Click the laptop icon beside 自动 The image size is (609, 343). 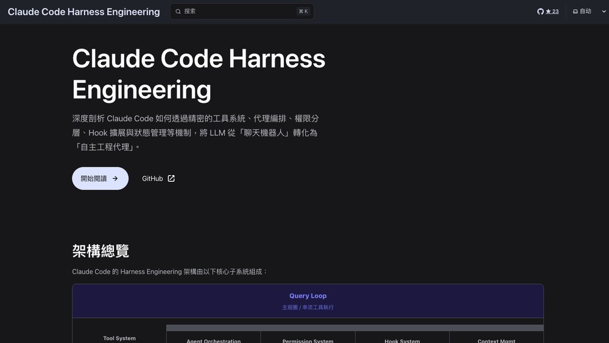point(576,12)
